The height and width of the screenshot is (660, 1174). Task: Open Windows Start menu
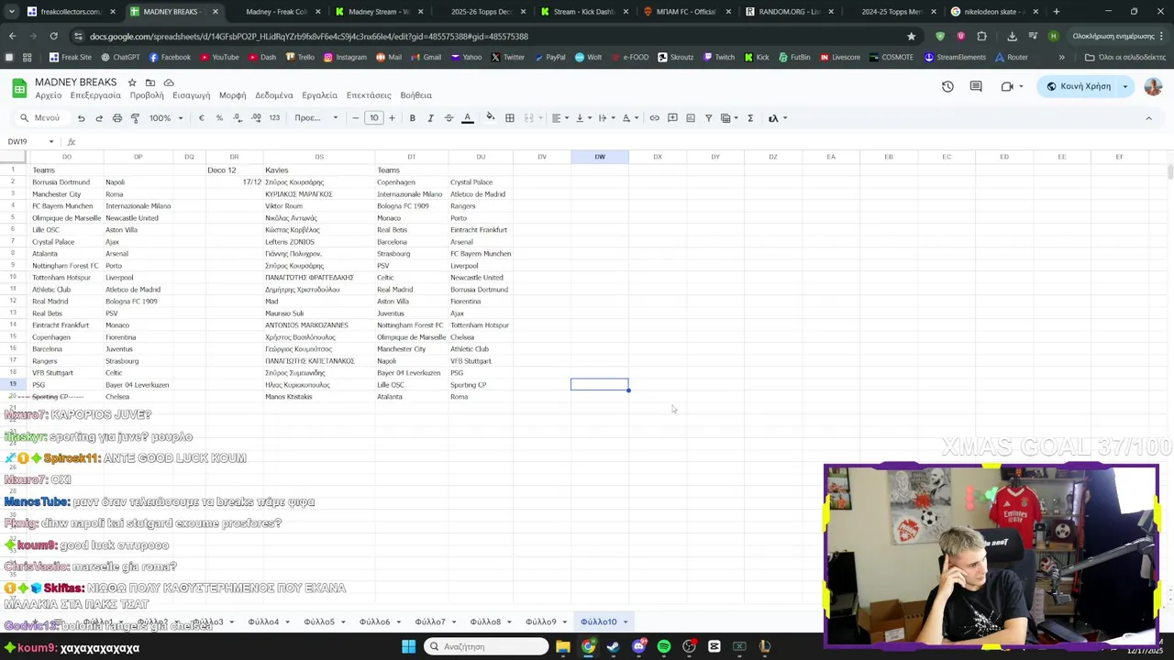click(408, 647)
